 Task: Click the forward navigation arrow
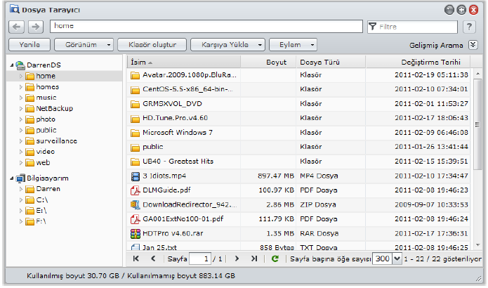[x=36, y=27]
